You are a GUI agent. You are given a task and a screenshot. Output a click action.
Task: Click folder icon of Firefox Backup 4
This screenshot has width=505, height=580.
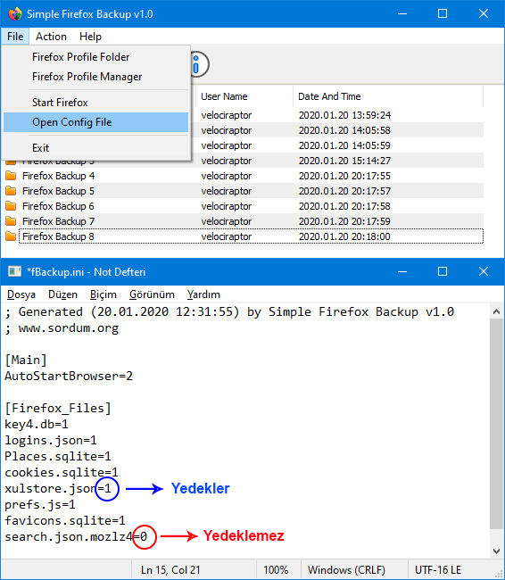[11, 176]
